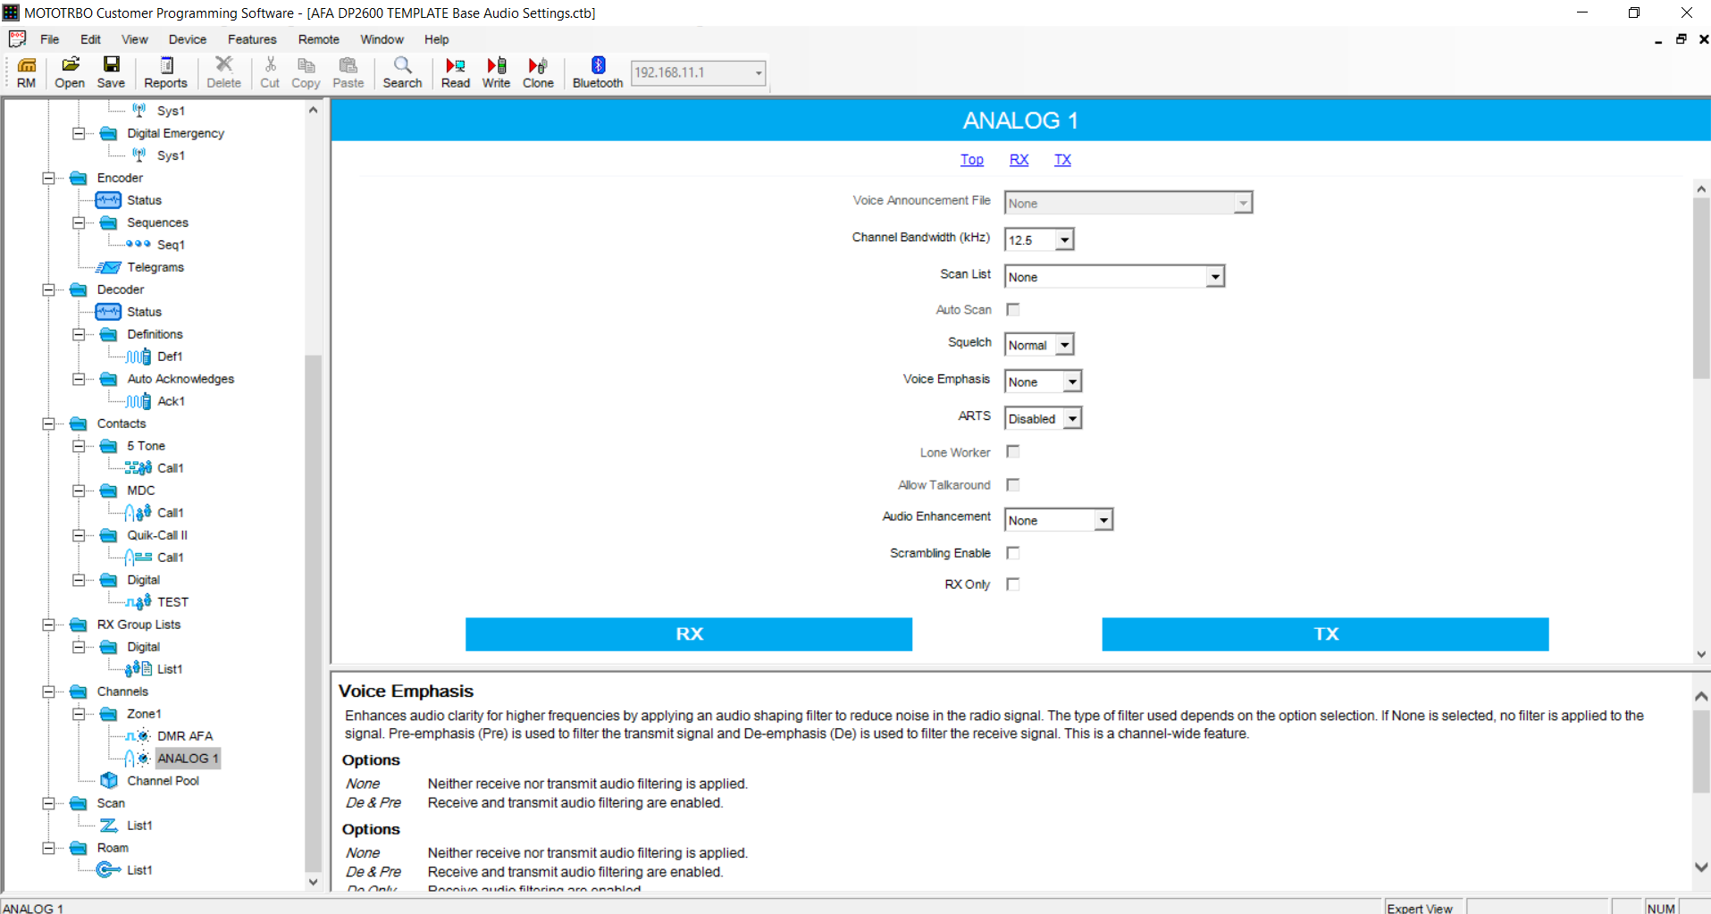This screenshot has height=914, width=1711.
Task: Toggle the Allow Talkaround checkbox
Action: pos(1013,484)
